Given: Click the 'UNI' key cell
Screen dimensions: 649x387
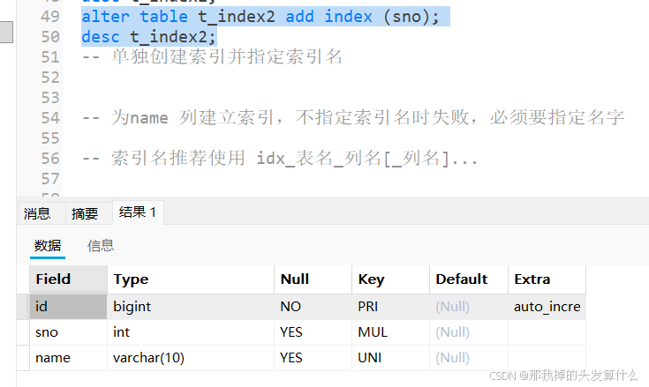Looking at the screenshot, I should coord(390,358).
